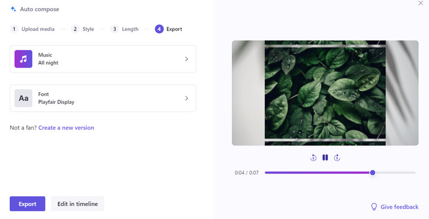
Task: Go to Upload media step
Action: 32,29
